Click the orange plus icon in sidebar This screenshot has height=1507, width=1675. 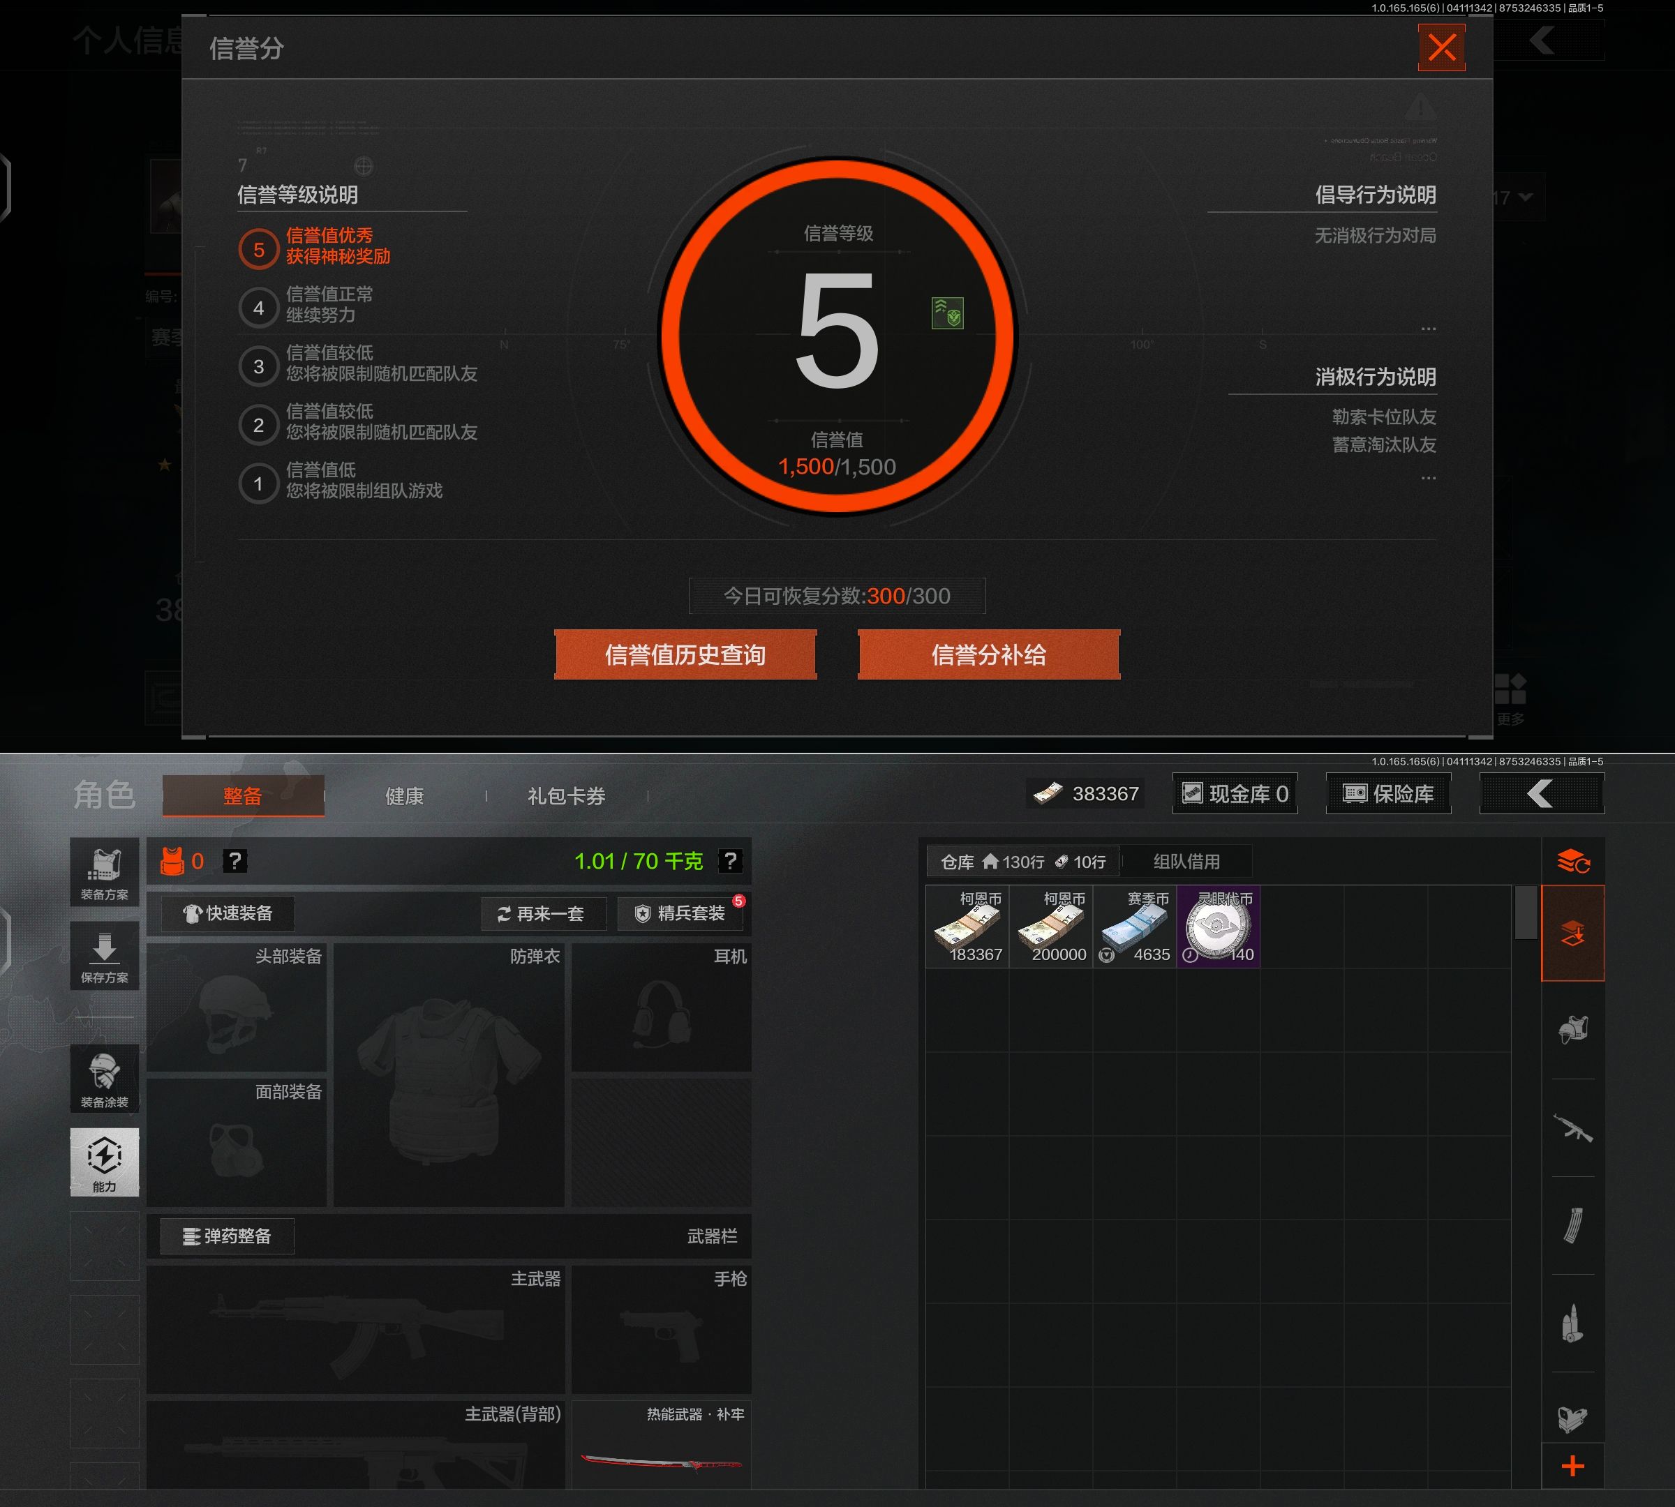(x=1572, y=1467)
